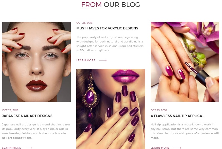Click the From Our Blog heading
This screenshot has height=149, width=222.
tap(111, 5)
